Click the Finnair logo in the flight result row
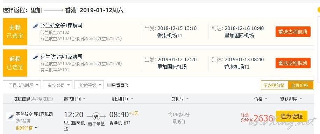The width and height of the screenshot is (320, 134). pos(10,117)
